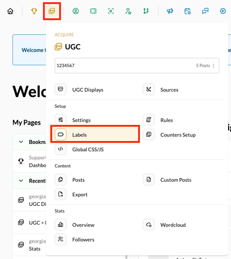
Task: Click the Custom Posts icon tile
Action: click(149, 179)
